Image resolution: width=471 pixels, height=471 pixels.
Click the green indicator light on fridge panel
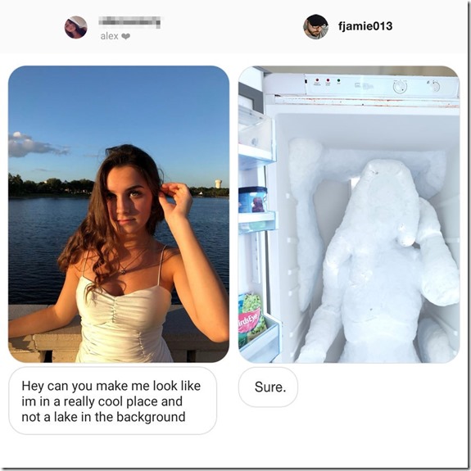[x=339, y=80]
